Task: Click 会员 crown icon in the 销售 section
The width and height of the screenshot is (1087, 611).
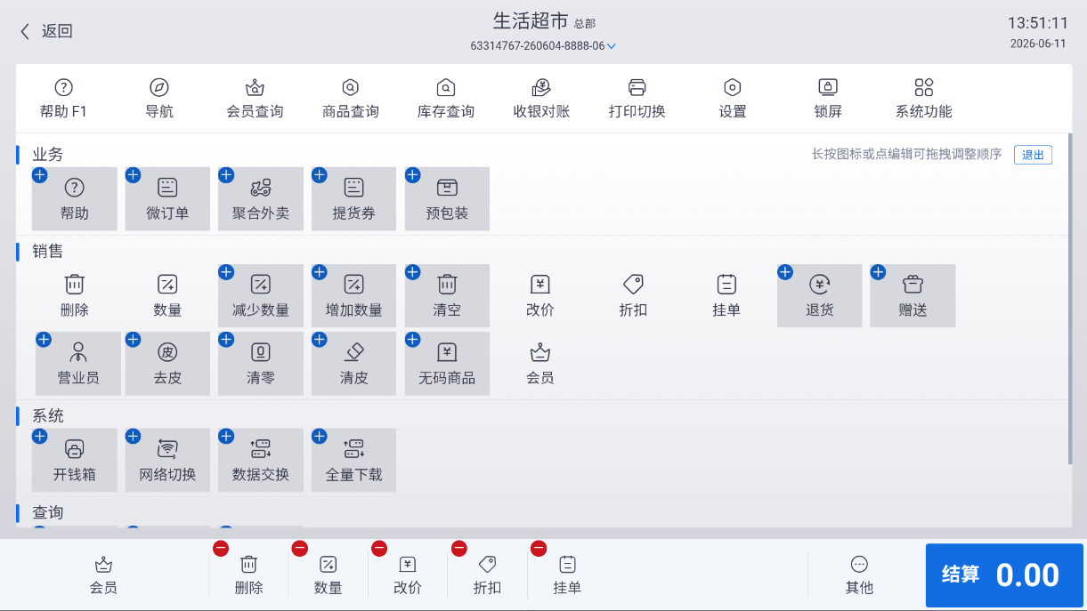Action: 540,364
